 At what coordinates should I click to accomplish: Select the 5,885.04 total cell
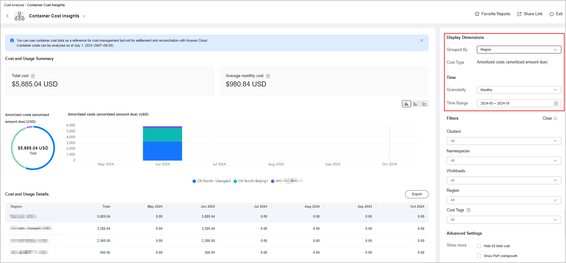pyautogui.click(x=103, y=216)
